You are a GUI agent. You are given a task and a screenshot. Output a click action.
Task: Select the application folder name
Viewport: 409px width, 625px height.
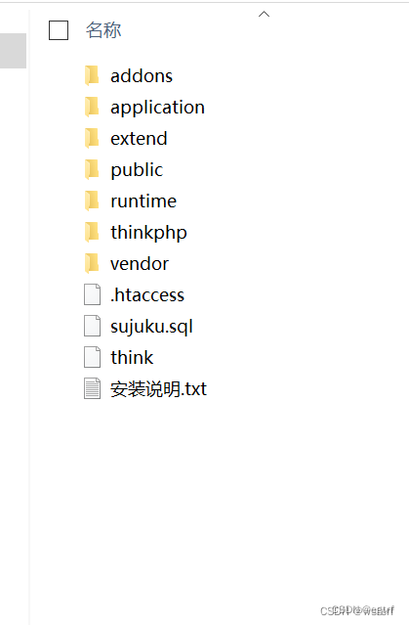click(x=157, y=108)
